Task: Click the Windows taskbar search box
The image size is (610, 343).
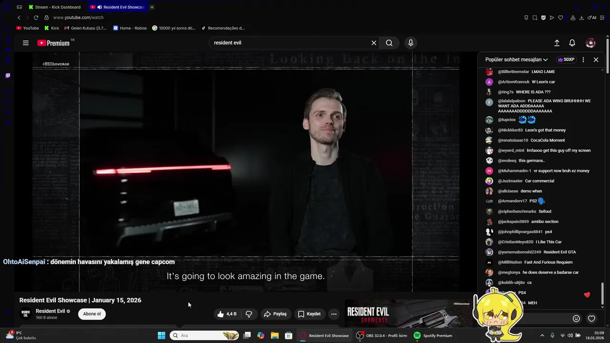Action: 204,335
